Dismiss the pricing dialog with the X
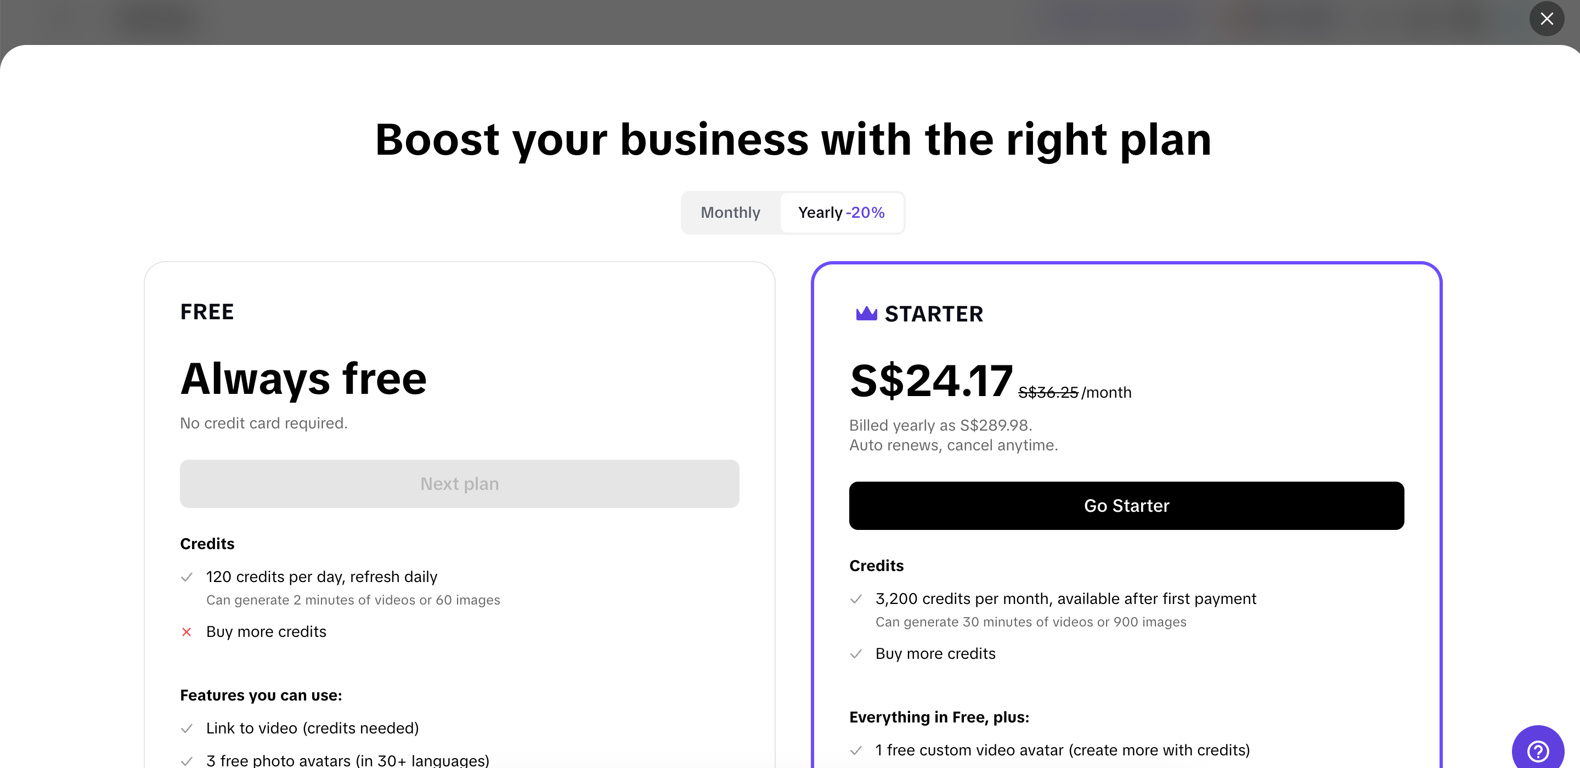Screen dimensions: 1580x768 point(1547,19)
